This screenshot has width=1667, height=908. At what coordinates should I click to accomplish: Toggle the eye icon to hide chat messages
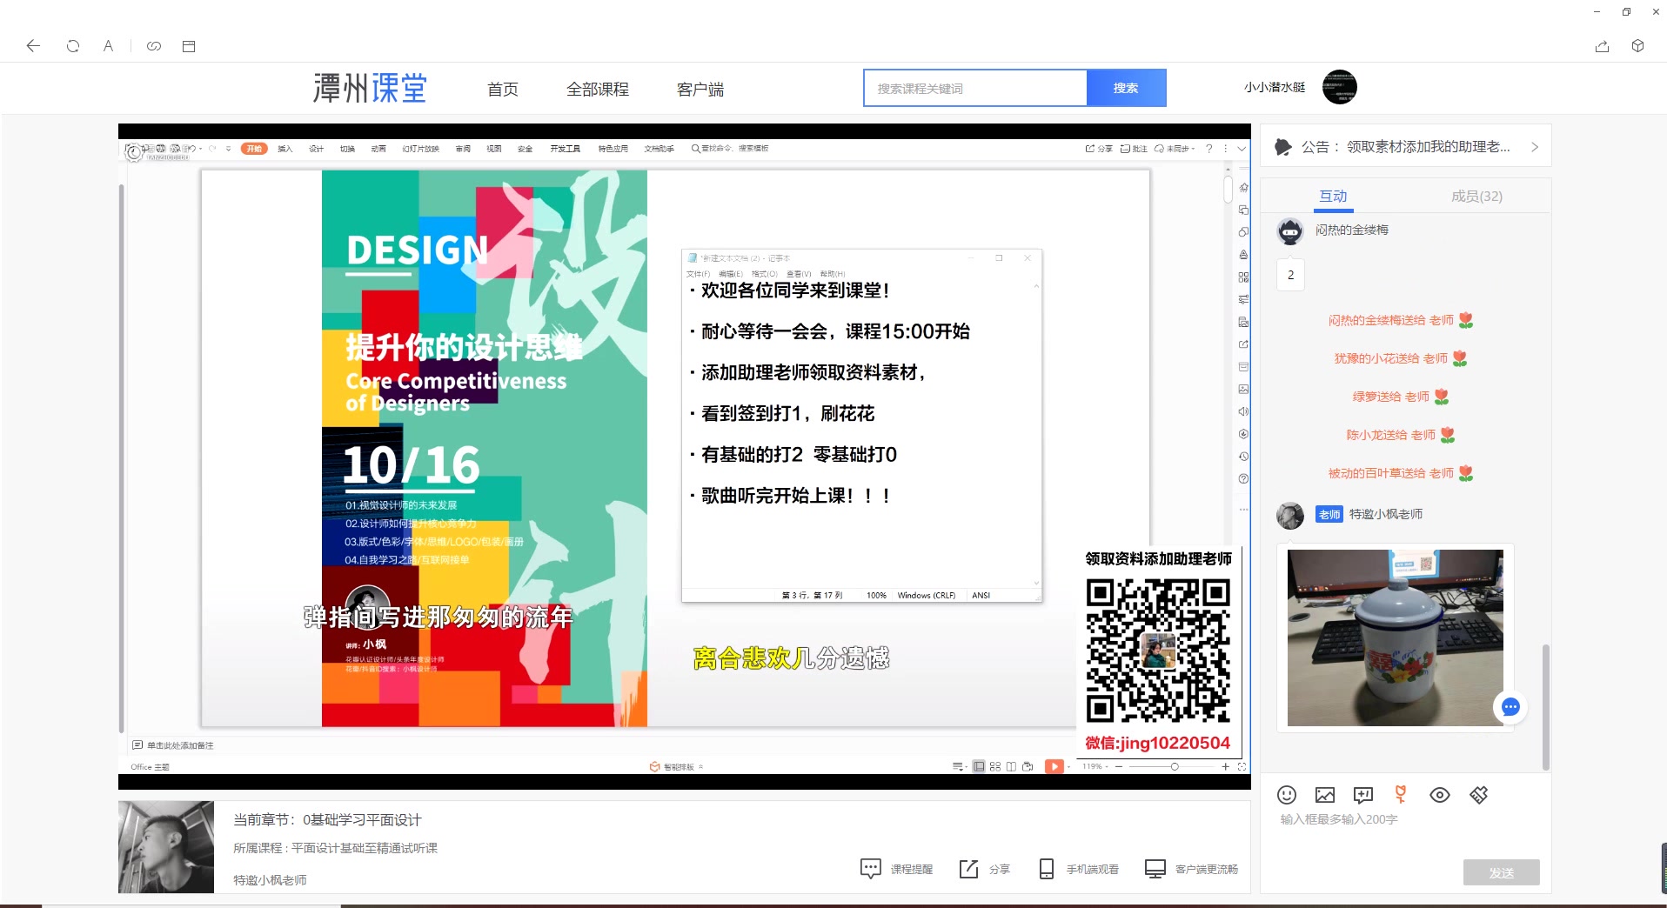click(1440, 794)
